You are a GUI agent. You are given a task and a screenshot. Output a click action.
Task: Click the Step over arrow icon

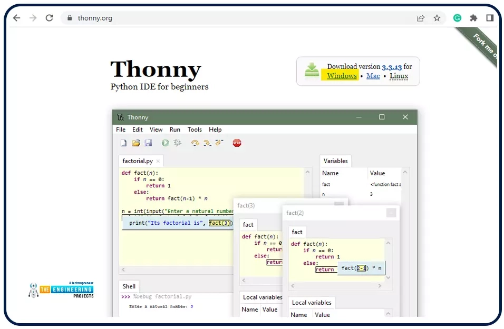pos(195,143)
